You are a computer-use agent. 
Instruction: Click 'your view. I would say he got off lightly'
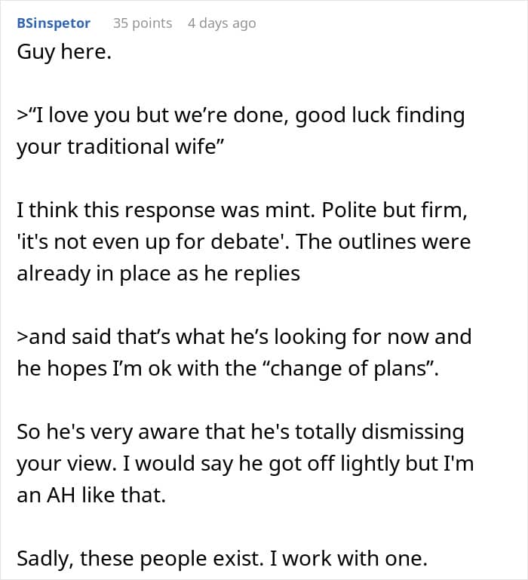click(208, 464)
